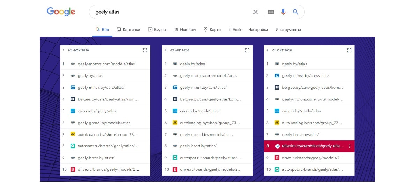Open the three-dot menu on atlantm.by row
Screen dimensions: 419x182
click(350, 146)
